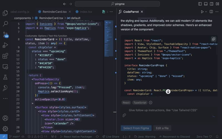Click the fourth tab's file icon

104,12
